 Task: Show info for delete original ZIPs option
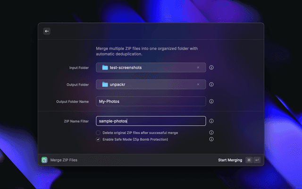(x=211, y=133)
